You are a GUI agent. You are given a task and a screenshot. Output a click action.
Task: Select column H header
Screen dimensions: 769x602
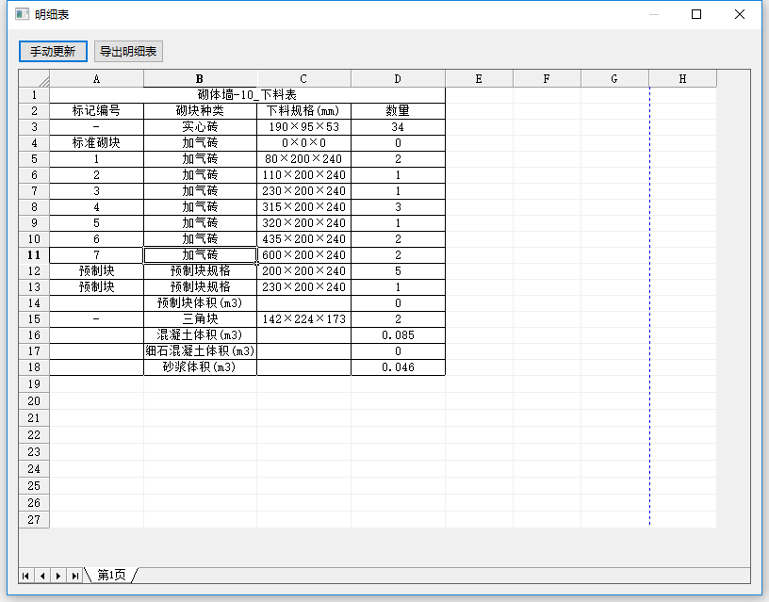pos(682,79)
